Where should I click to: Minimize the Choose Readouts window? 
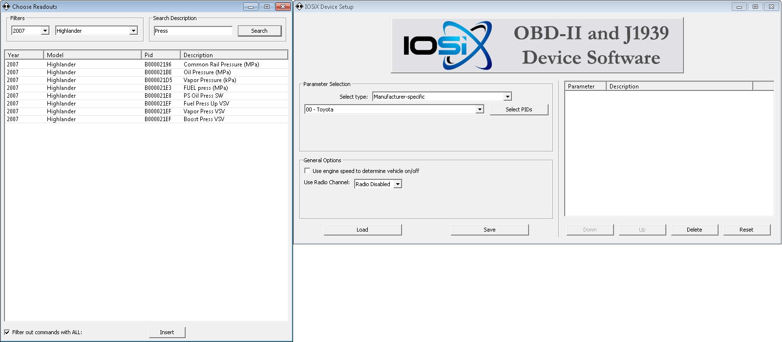click(251, 6)
